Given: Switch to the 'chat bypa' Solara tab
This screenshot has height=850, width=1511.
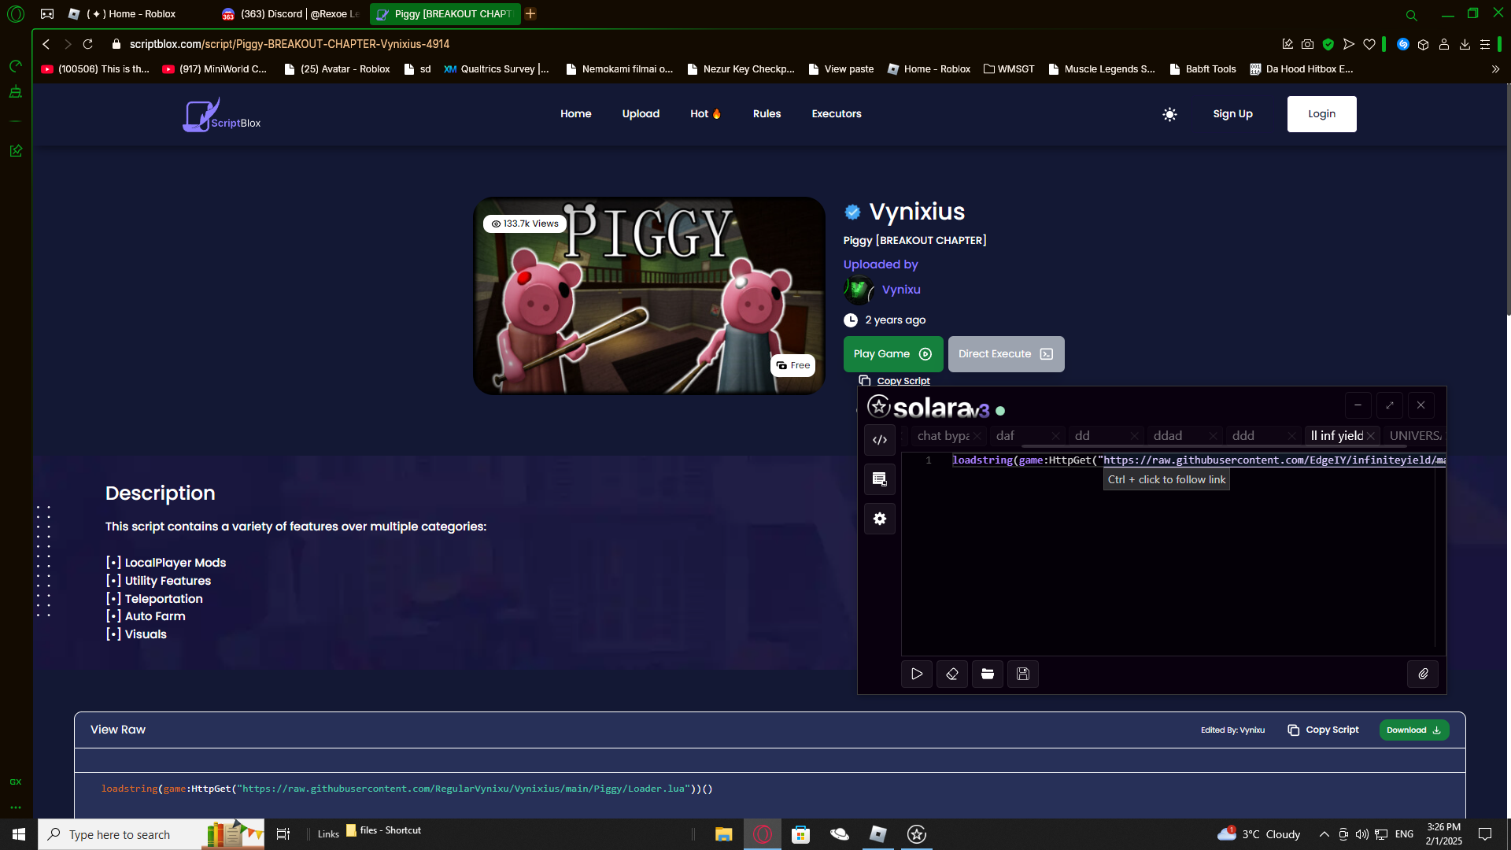Looking at the screenshot, I should (943, 436).
